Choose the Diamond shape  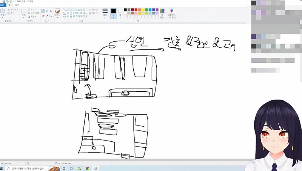(68, 13)
